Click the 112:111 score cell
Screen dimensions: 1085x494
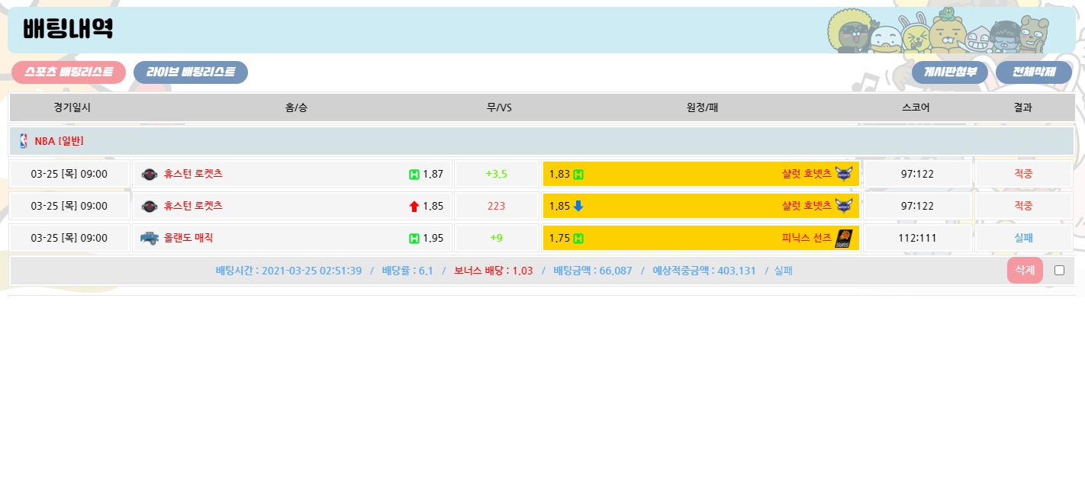coord(916,238)
